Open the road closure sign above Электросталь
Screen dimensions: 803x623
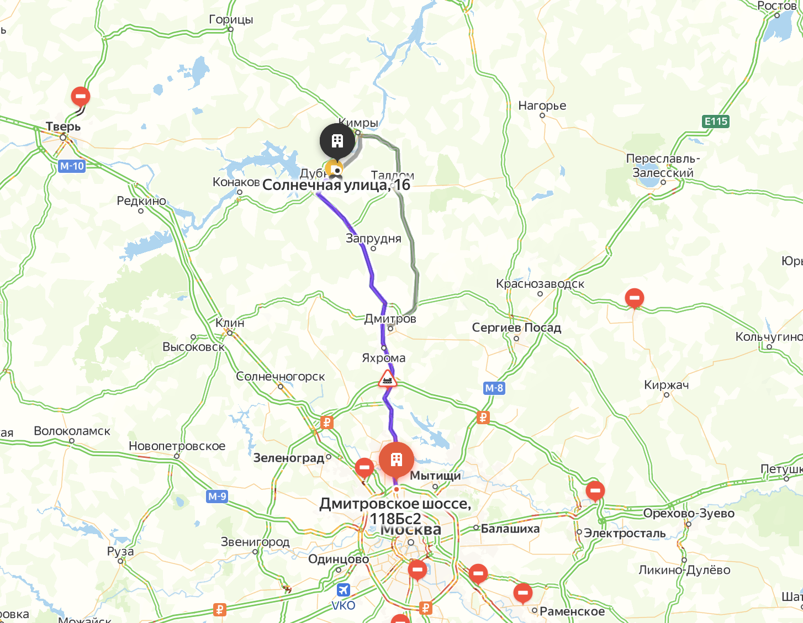point(595,490)
